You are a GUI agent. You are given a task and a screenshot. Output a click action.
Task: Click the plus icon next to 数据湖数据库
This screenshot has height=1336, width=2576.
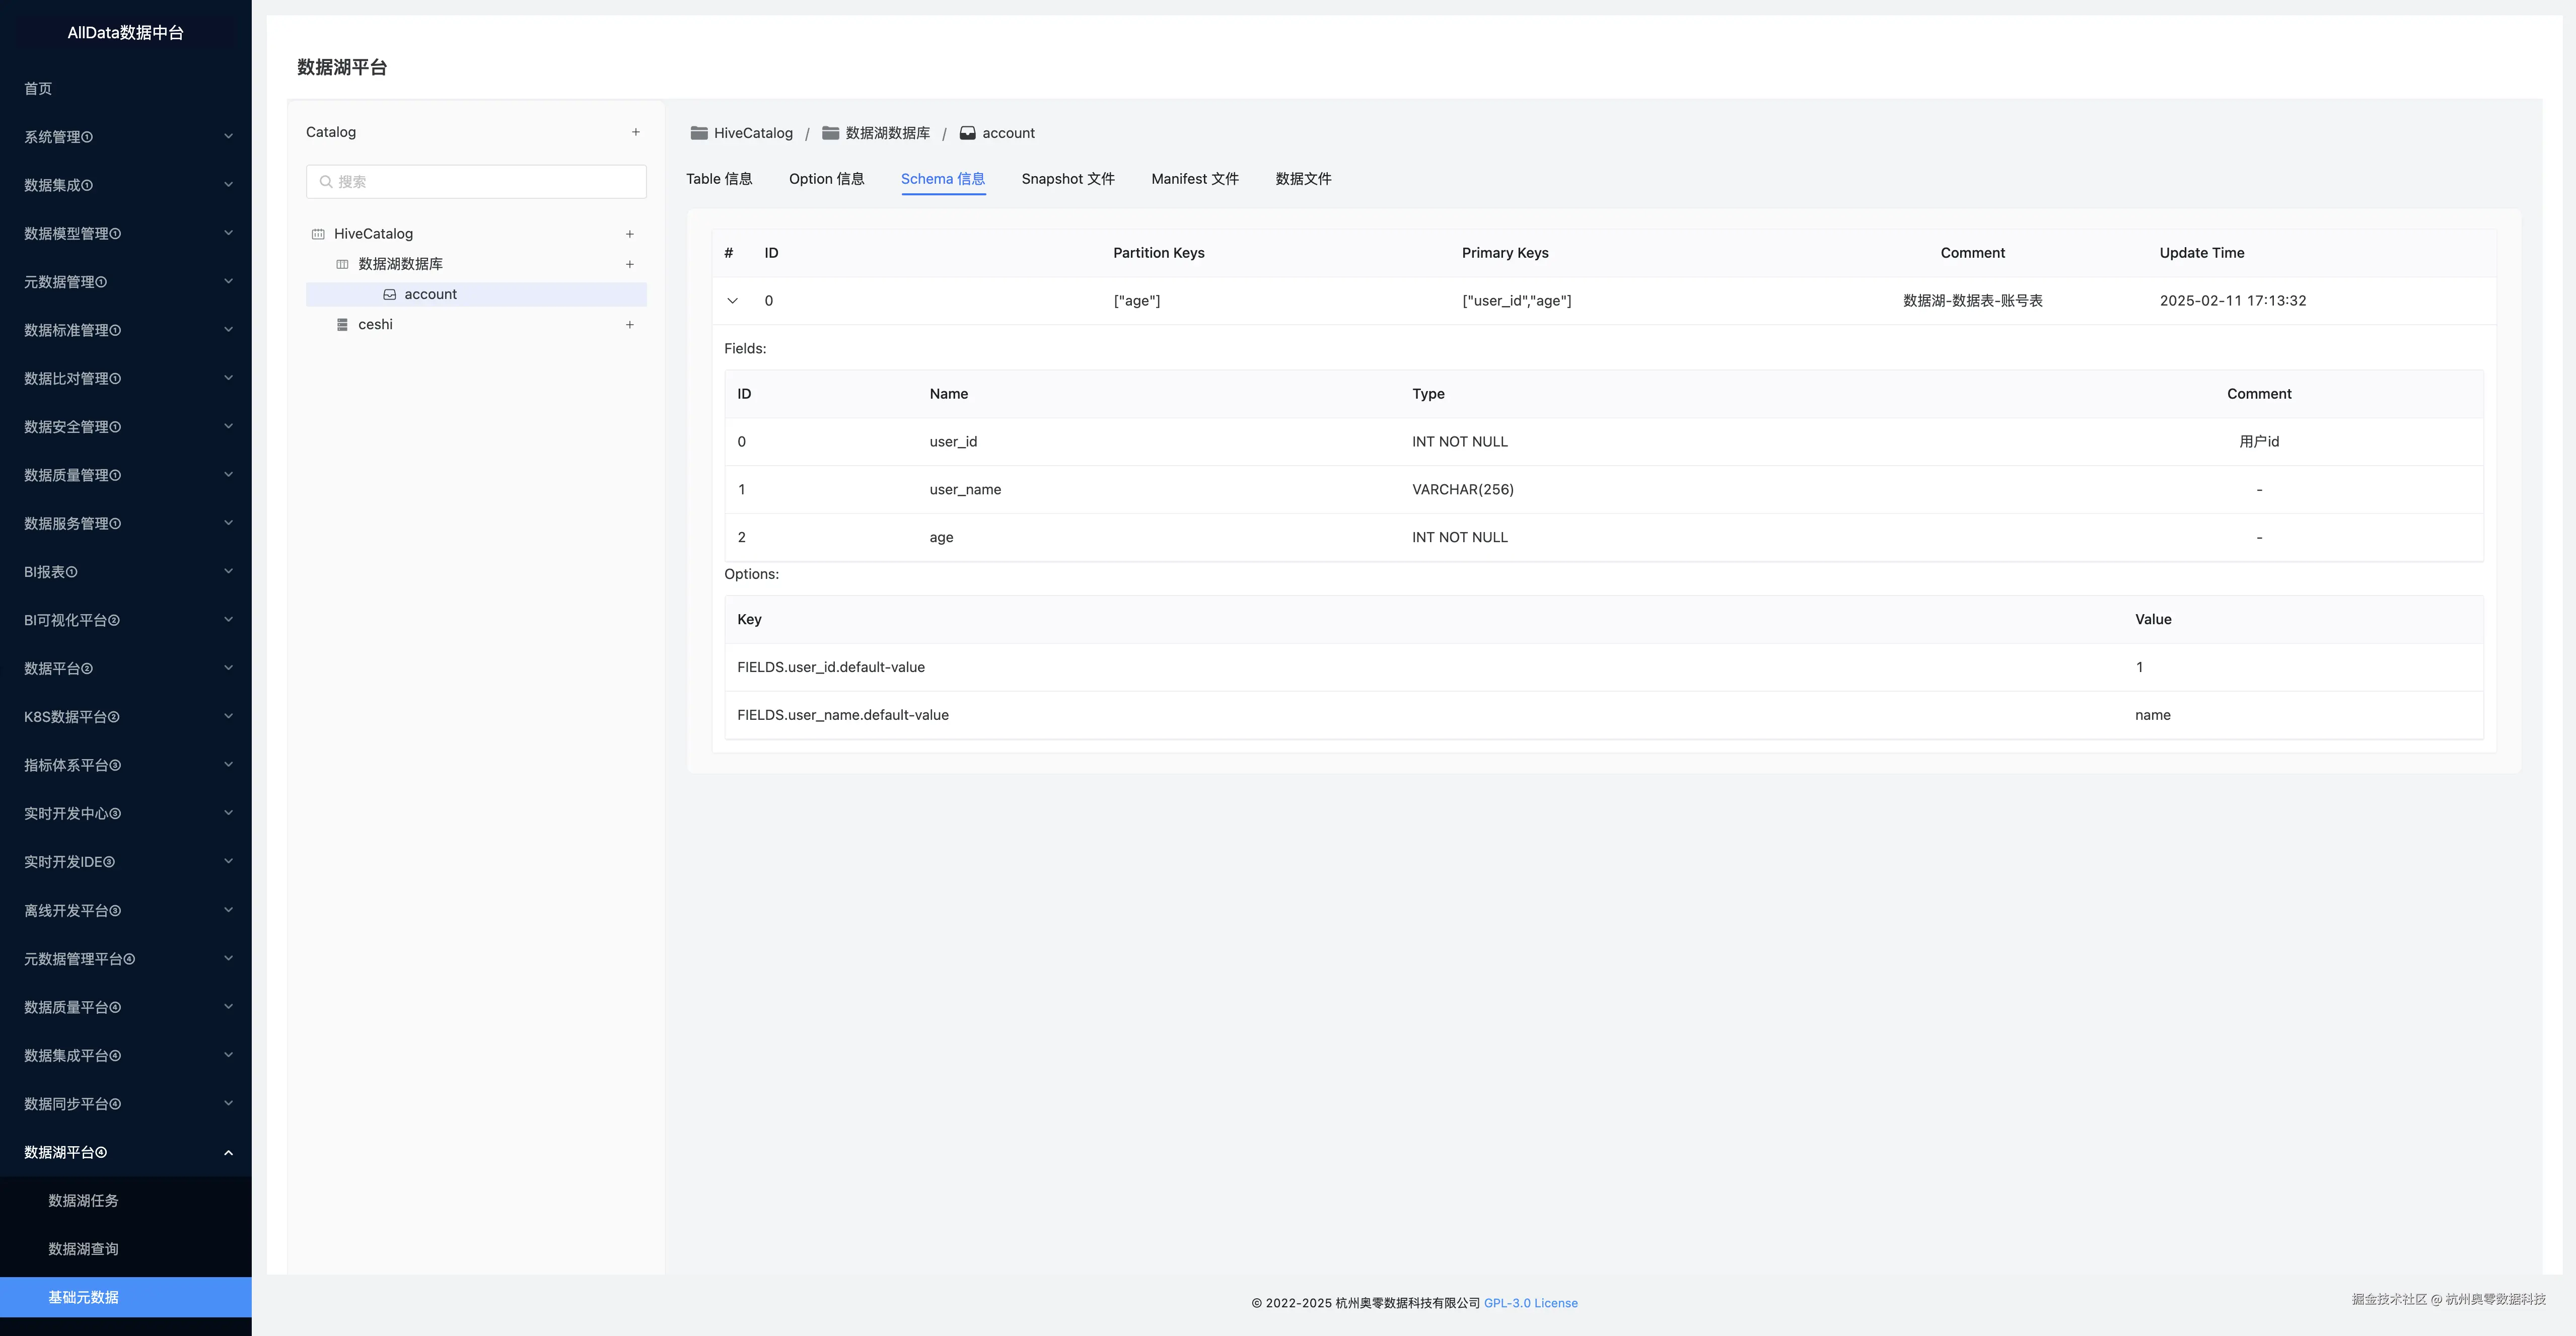[x=630, y=264]
